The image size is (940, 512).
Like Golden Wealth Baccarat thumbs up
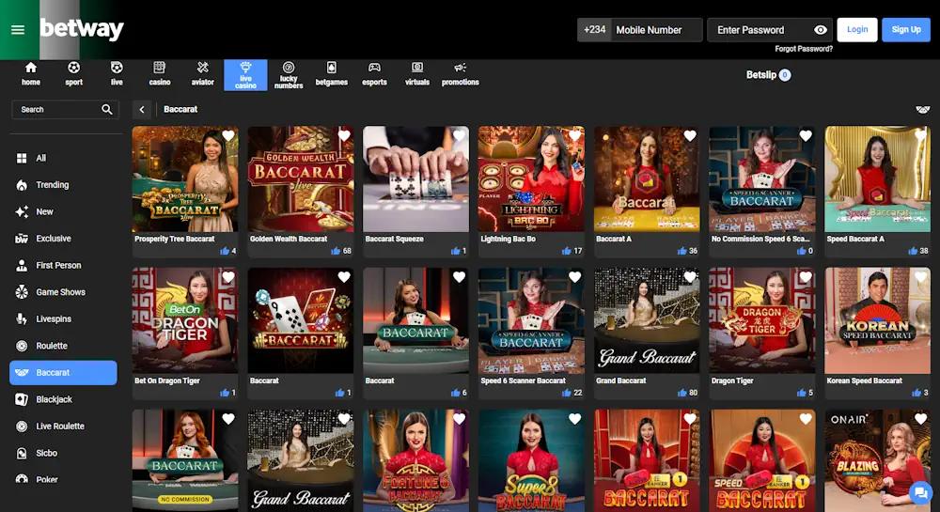pyautogui.click(x=336, y=251)
